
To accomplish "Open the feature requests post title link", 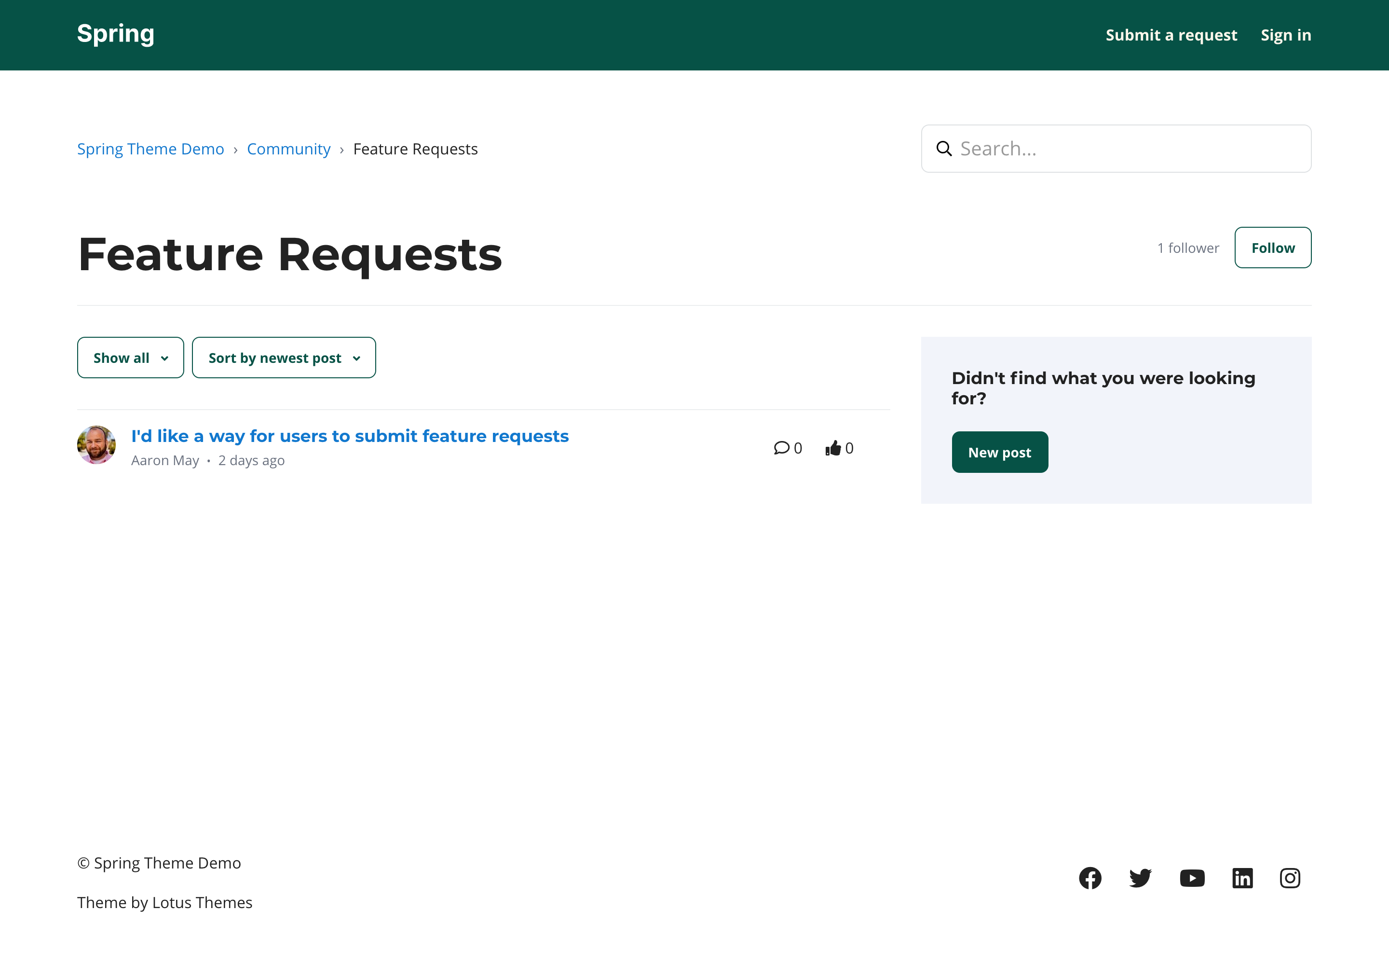I will 349,436.
